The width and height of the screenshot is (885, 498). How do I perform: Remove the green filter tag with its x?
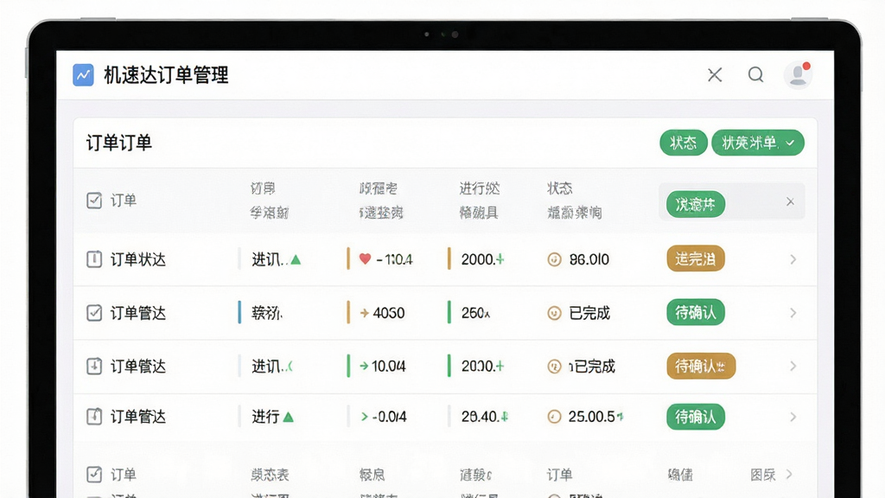pos(790,201)
